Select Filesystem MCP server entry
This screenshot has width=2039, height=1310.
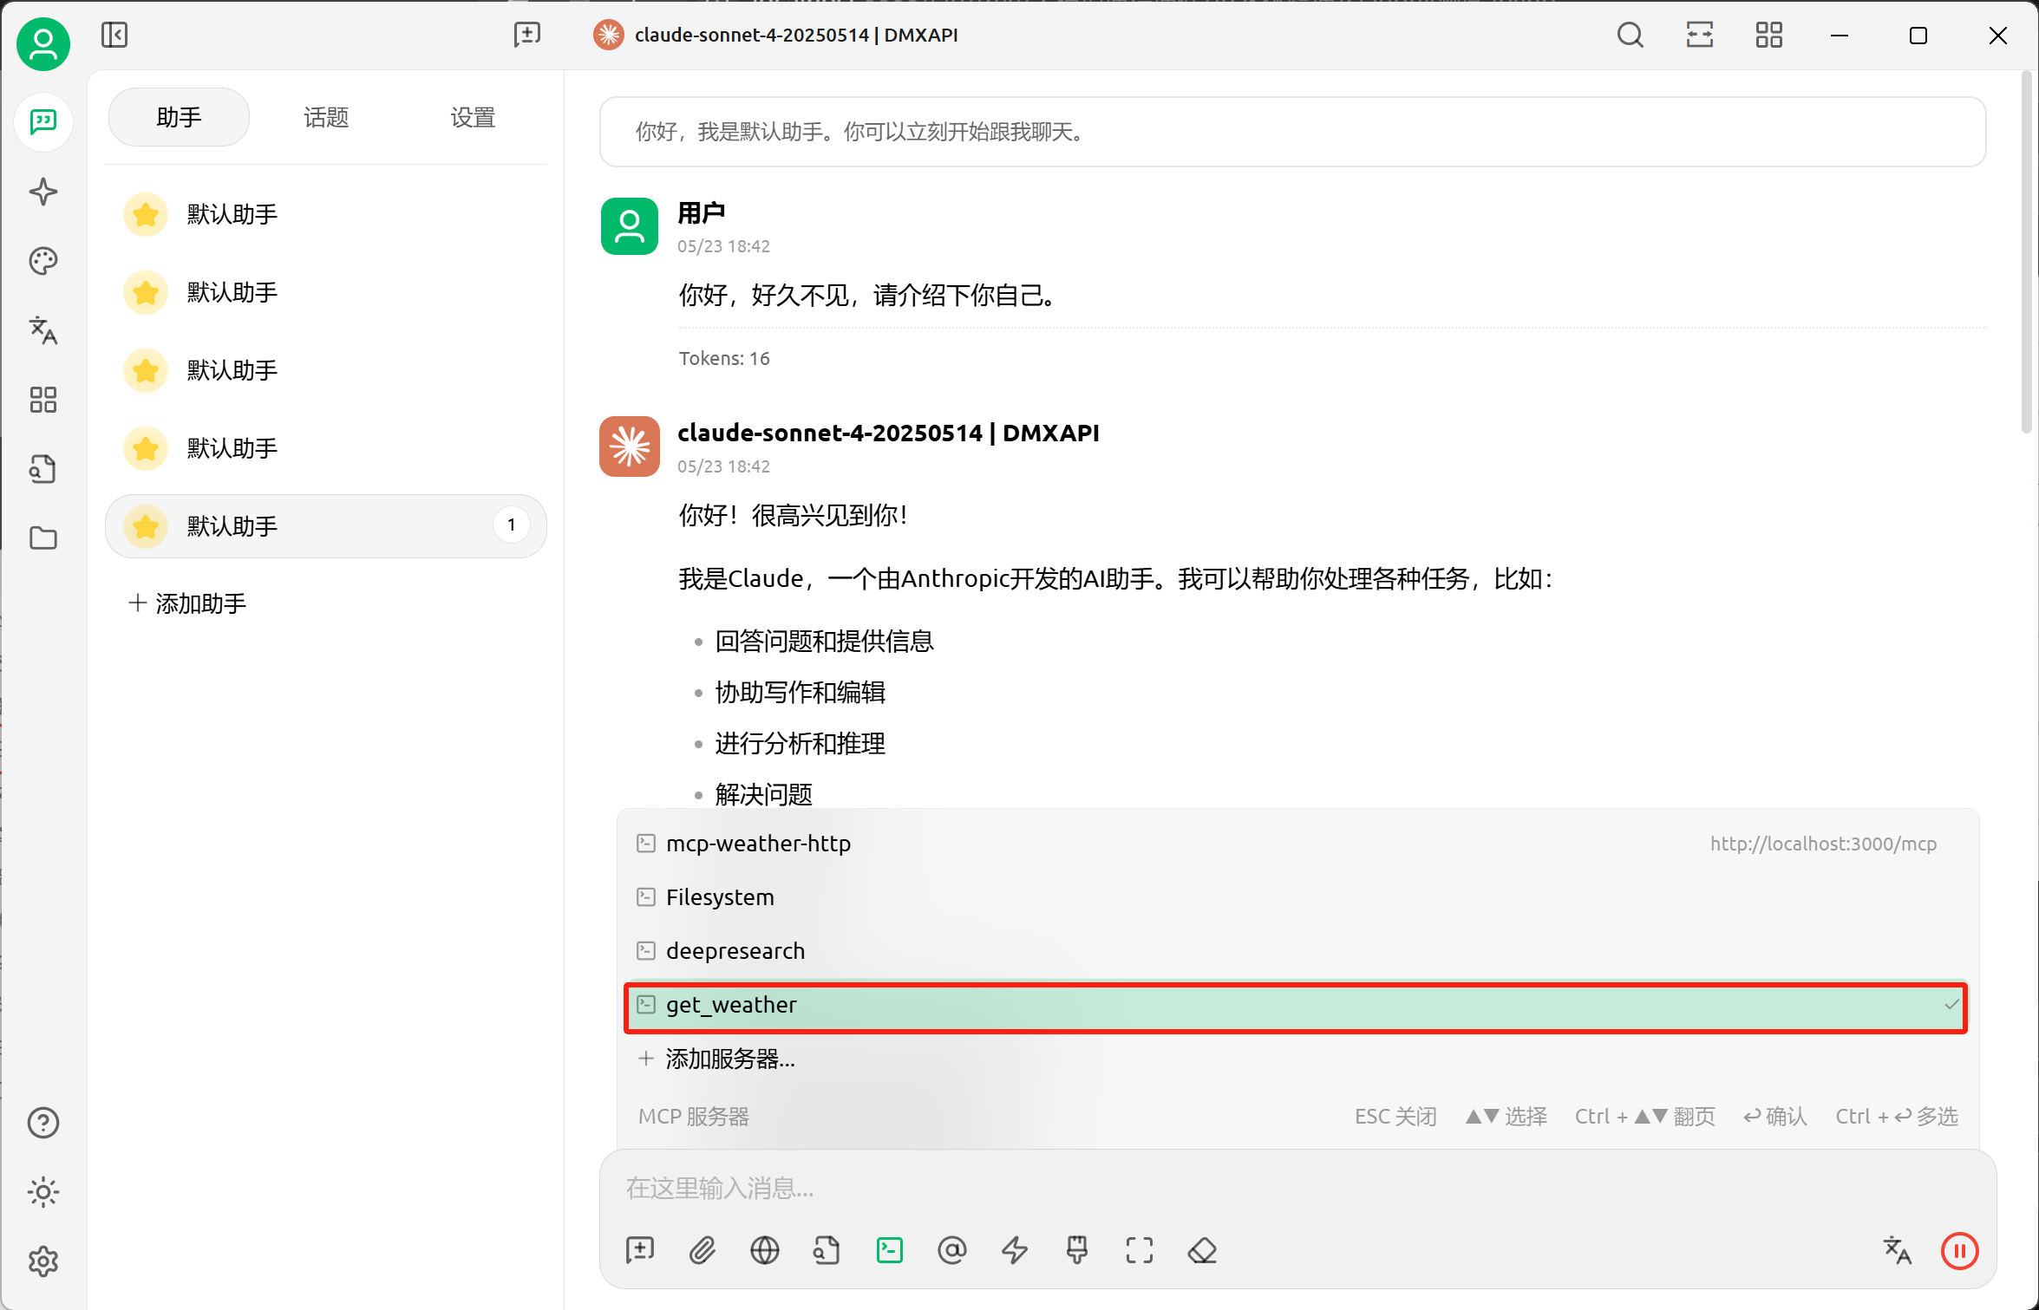1296,897
